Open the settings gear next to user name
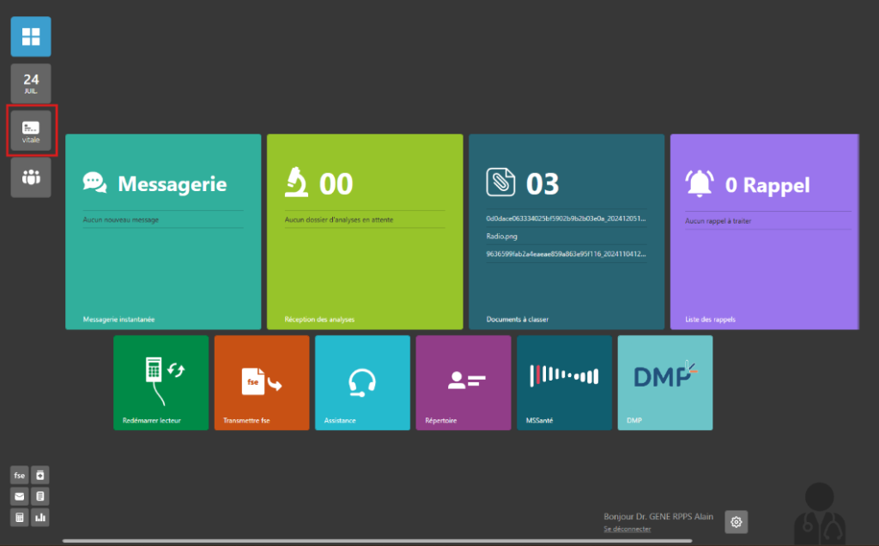879x546 pixels. [x=737, y=521]
